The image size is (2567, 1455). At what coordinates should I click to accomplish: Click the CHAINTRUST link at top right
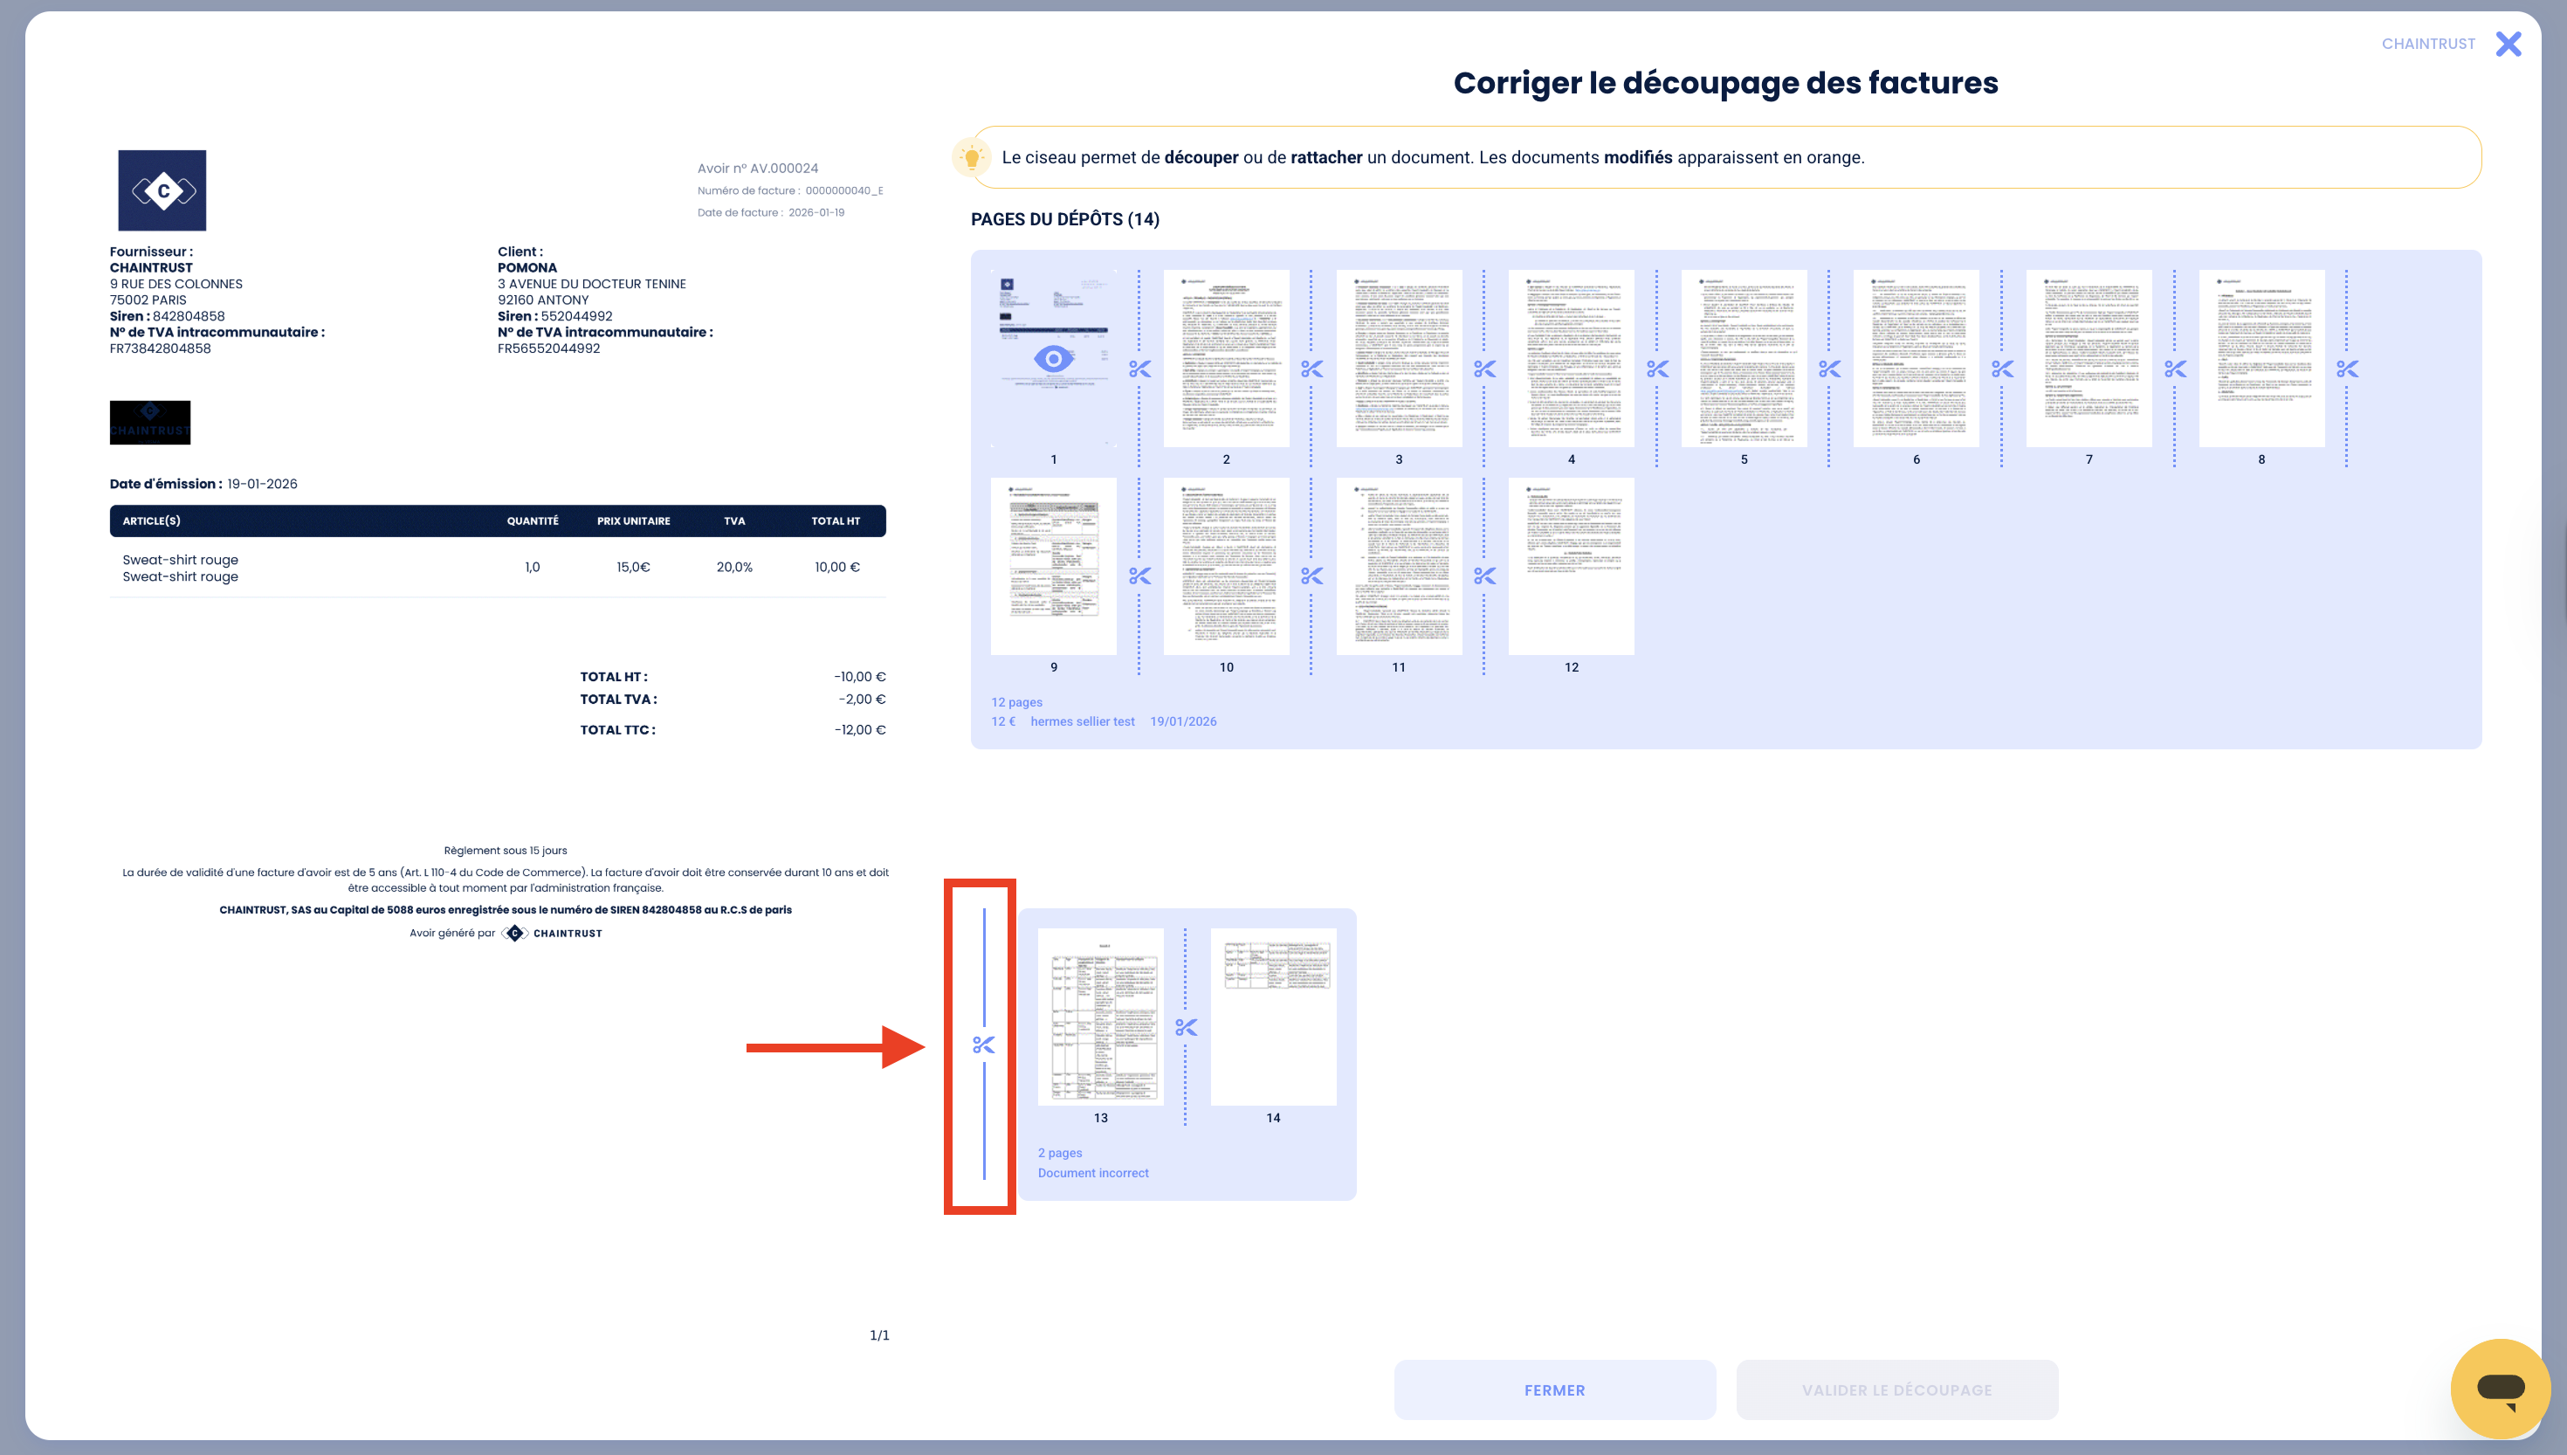click(x=2428, y=44)
